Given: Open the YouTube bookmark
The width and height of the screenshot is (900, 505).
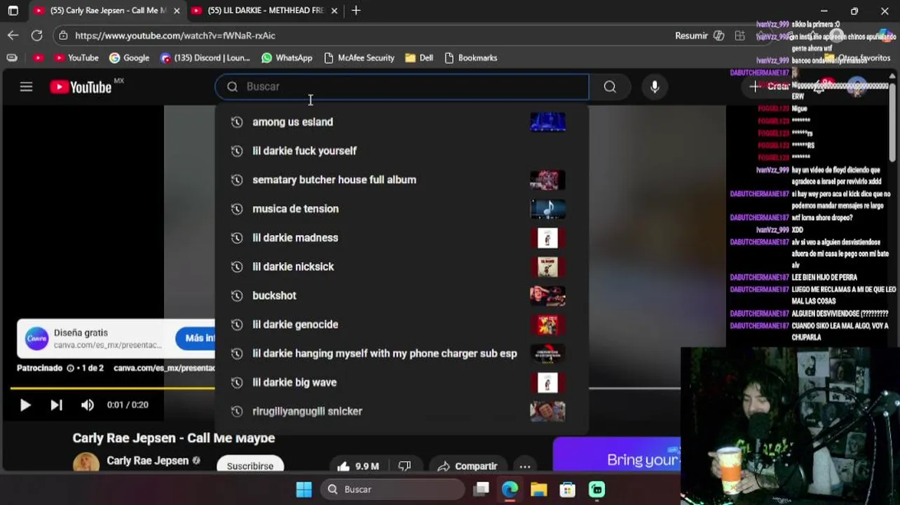Looking at the screenshot, I should (76, 58).
